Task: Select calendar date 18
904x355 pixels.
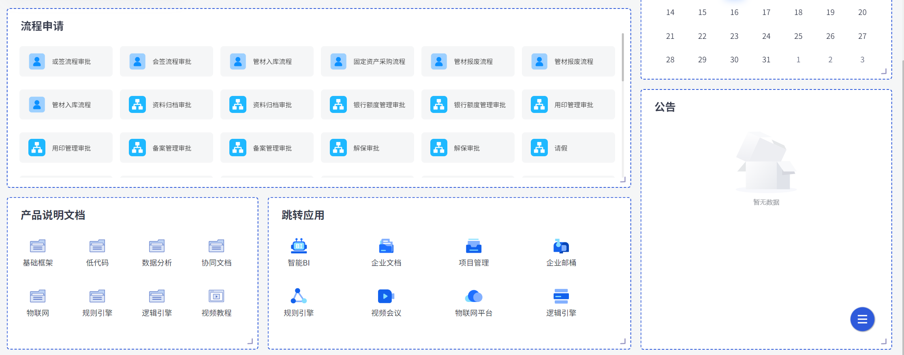Action: (798, 13)
